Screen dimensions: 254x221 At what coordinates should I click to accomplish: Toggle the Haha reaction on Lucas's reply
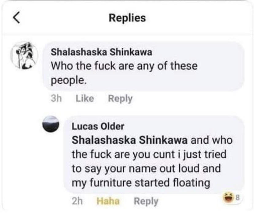108,201
